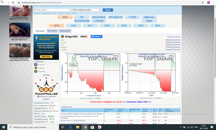
Task: Go forward with browser arrow
Action: coord(8,2)
